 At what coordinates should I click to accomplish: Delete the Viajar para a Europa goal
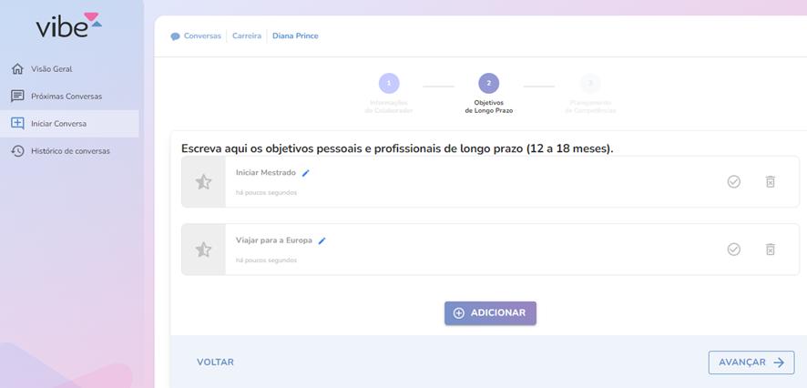[770, 250]
